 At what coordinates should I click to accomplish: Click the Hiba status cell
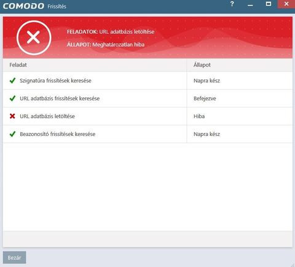[x=199, y=116]
